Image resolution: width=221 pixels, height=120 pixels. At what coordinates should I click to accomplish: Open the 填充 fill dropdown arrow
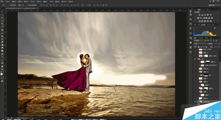(219, 47)
